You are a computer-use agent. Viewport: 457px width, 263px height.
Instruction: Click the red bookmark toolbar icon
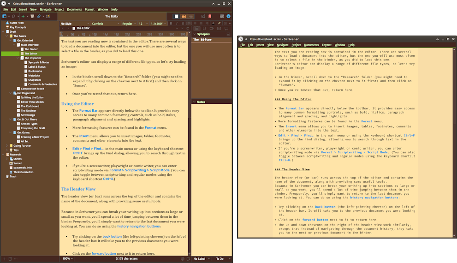[210, 16]
